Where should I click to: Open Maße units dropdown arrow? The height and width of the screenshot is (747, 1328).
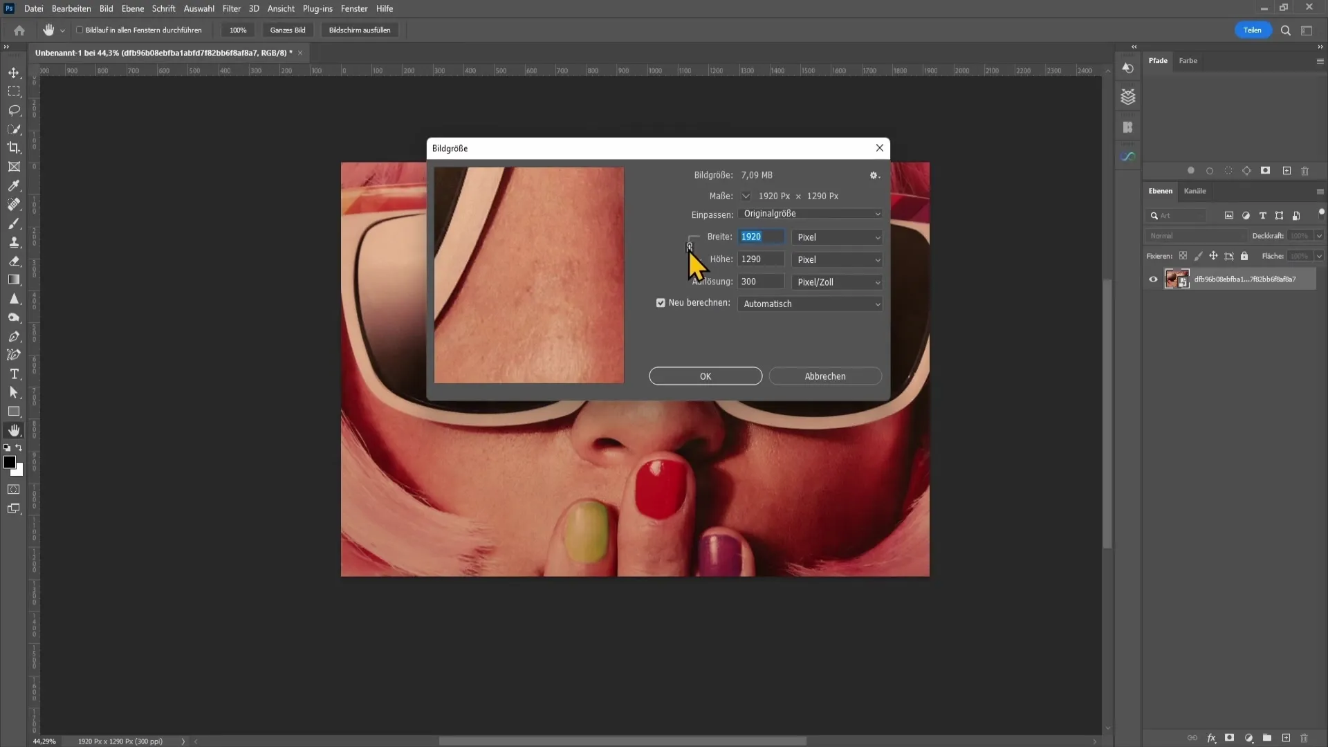point(746,196)
